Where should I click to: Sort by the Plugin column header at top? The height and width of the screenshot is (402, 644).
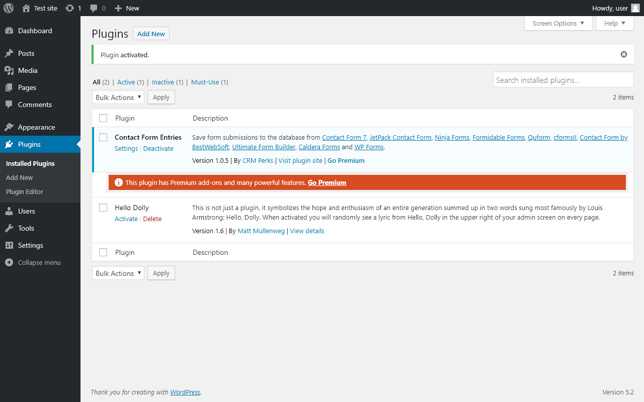click(x=125, y=118)
